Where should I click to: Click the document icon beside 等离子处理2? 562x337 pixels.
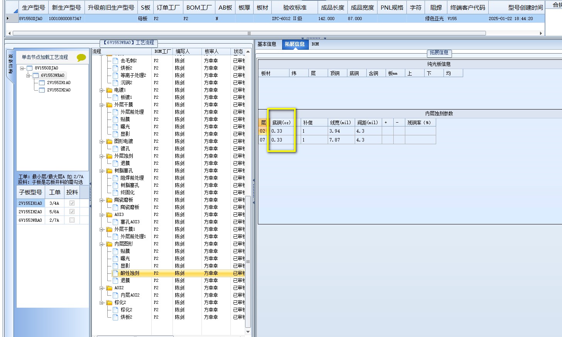coord(115,75)
